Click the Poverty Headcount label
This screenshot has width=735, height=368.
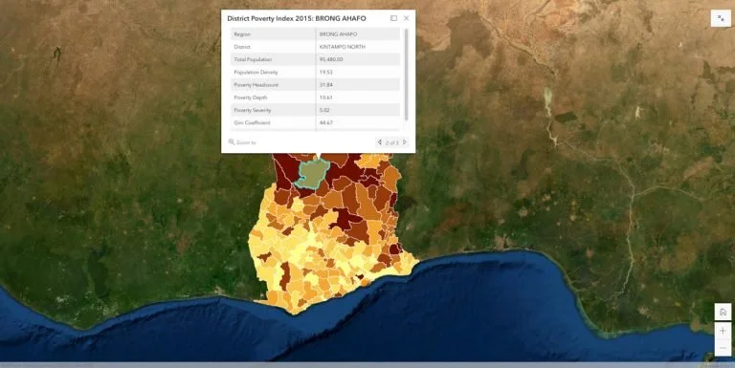256,85
